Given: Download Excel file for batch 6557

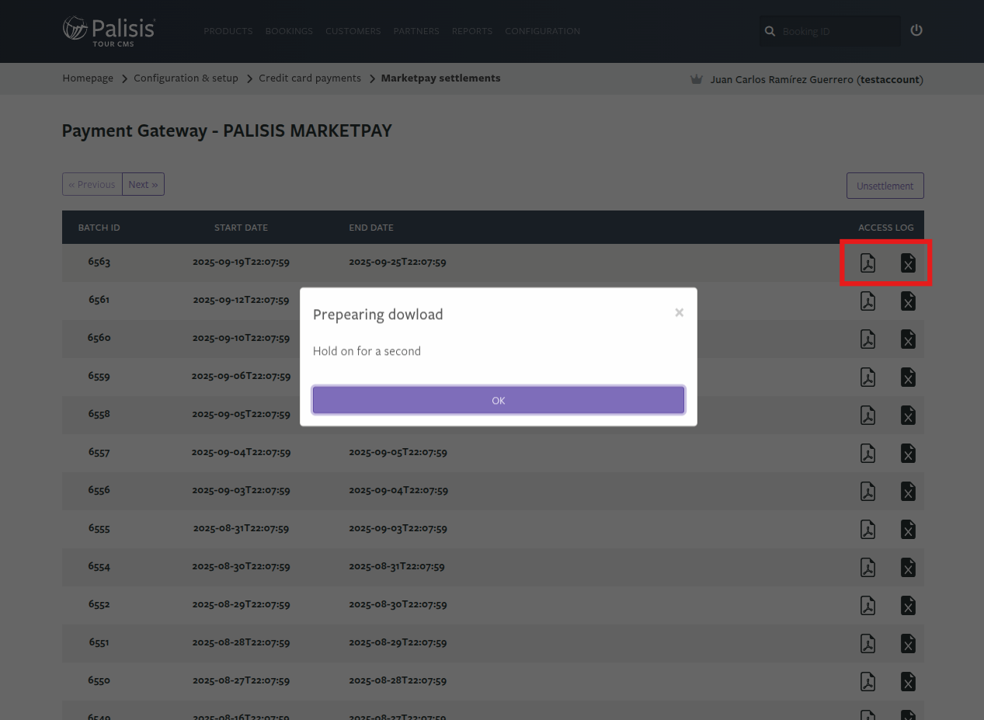Looking at the screenshot, I should pos(908,454).
